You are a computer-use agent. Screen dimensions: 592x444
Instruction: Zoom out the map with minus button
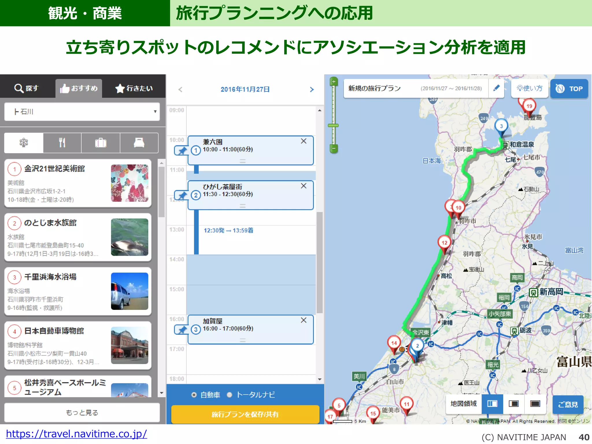pyautogui.click(x=334, y=149)
